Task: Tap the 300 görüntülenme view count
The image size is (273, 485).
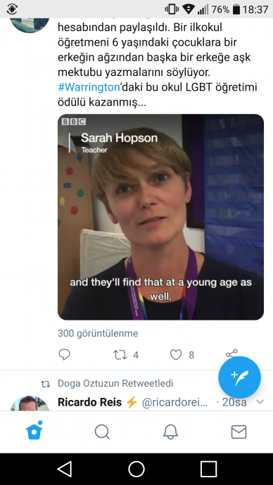Action: point(98,333)
